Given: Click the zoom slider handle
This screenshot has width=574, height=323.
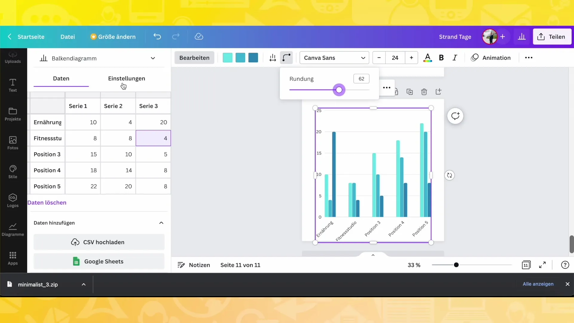Looking at the screenshot, I should 456,265.
